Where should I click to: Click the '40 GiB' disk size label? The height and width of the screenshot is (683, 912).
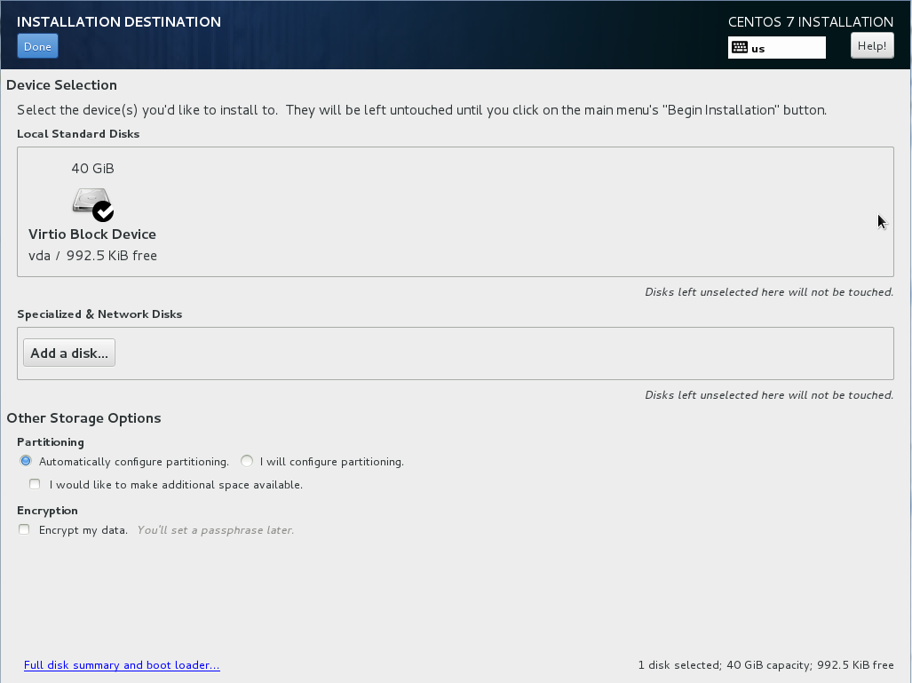tap(92, 169)
